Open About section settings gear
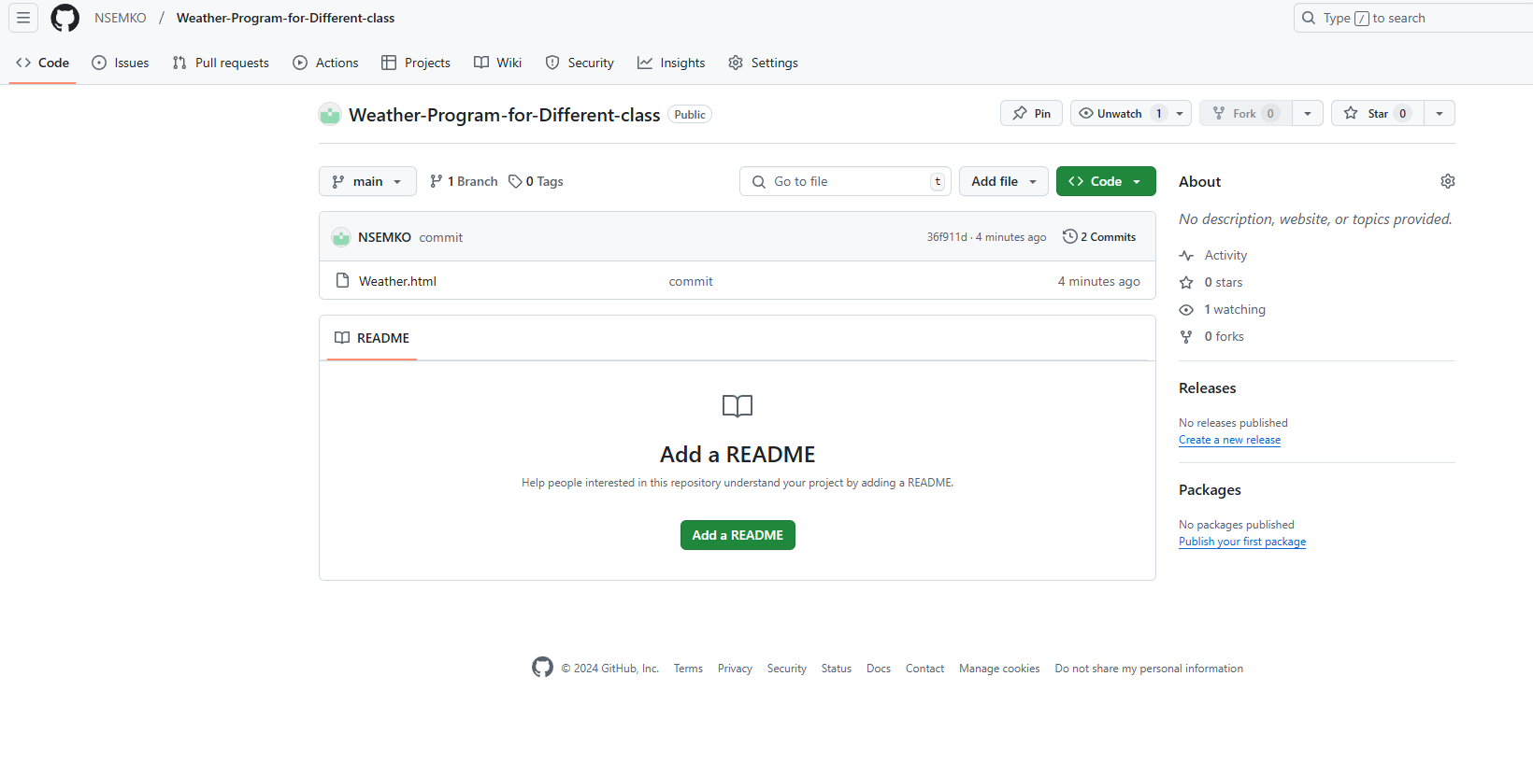This screenshot has width=1533, height=775. click(x=1448, y=181)
